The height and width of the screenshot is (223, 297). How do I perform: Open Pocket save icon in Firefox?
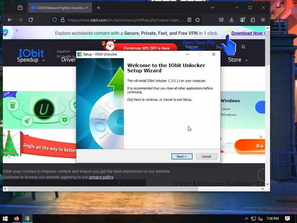point(221,20)
